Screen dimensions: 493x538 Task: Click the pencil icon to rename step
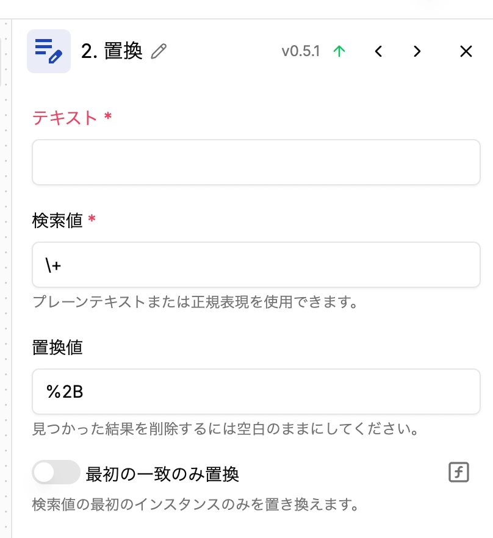(x=159, y=51)
